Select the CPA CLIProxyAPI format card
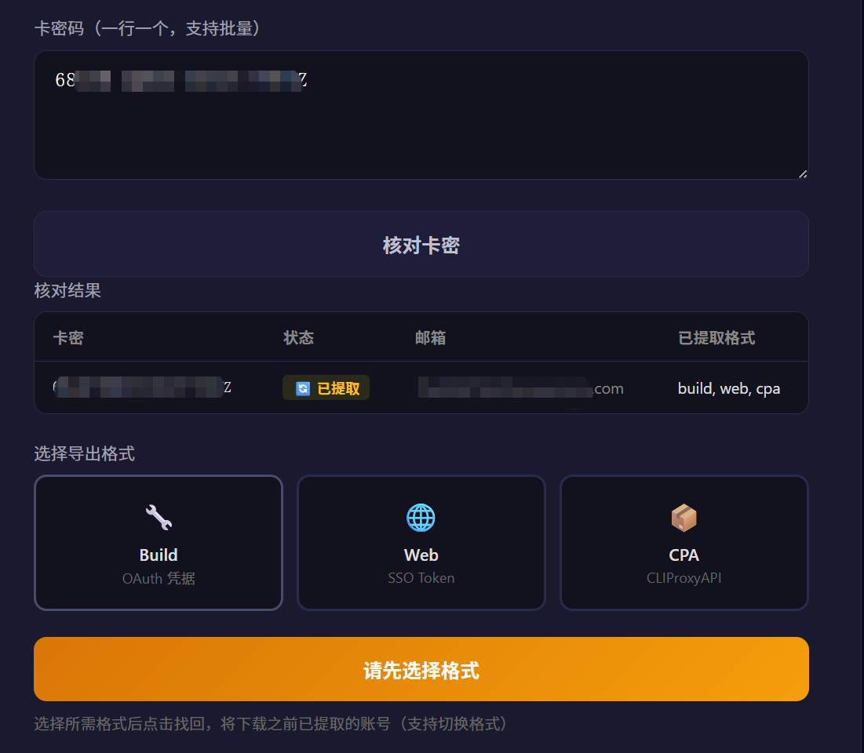This screenshot has width=864, height=753. point(684,543)
